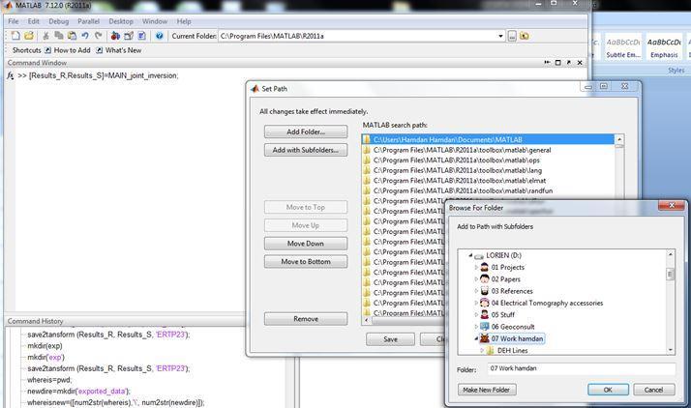
Task: Maximize the Command Window panel
Action: tap(557, 63)
